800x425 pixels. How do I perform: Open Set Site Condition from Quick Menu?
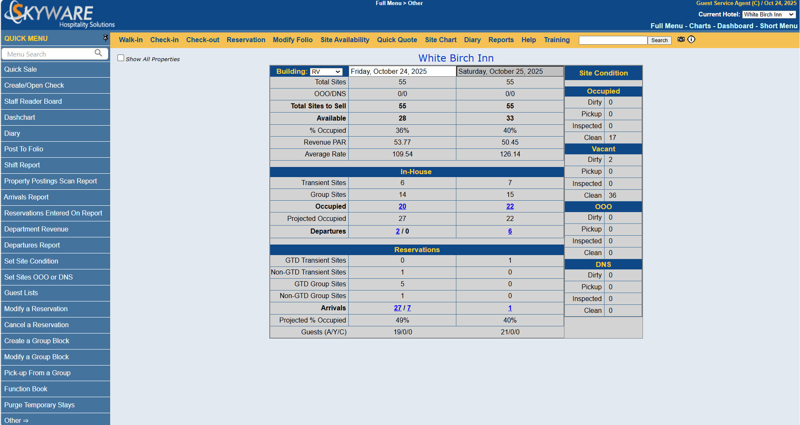tap(31, 261)
